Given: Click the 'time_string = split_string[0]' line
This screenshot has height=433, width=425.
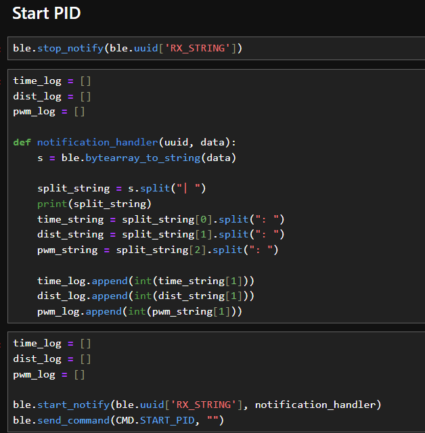Looking at the screenshot, I should (160, 219).
